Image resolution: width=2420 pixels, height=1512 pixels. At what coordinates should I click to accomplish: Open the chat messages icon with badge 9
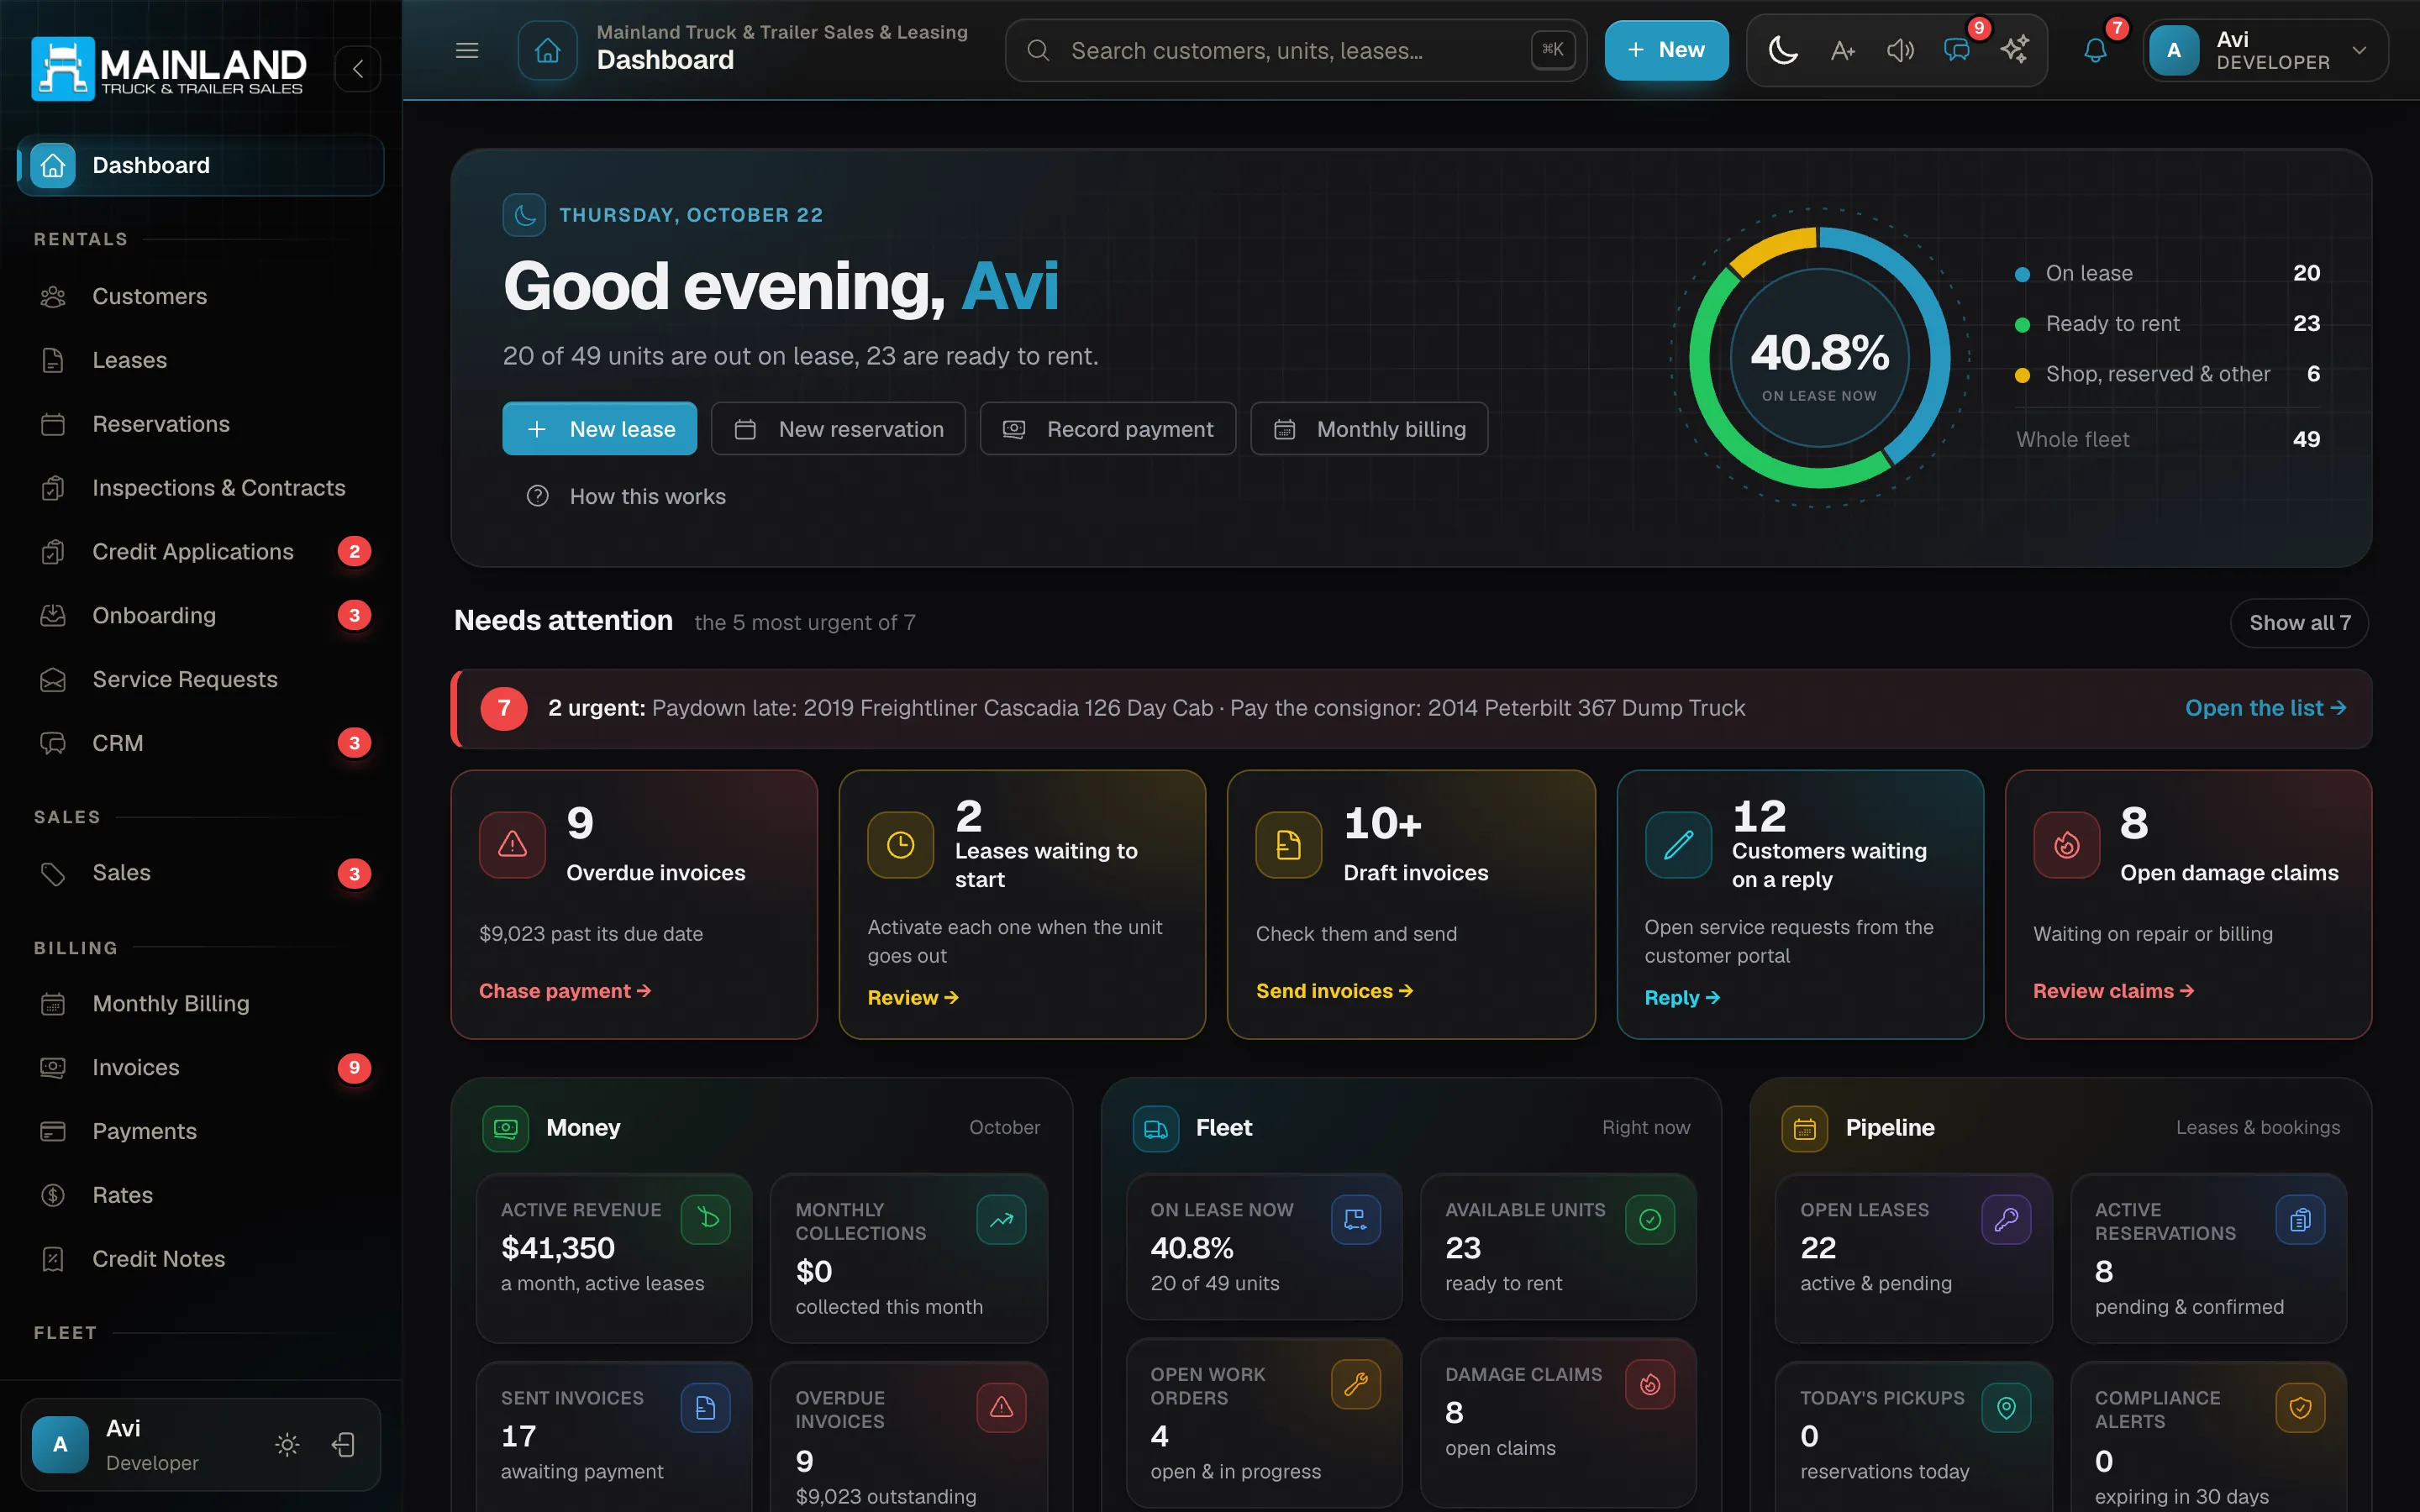[1958, 50]
